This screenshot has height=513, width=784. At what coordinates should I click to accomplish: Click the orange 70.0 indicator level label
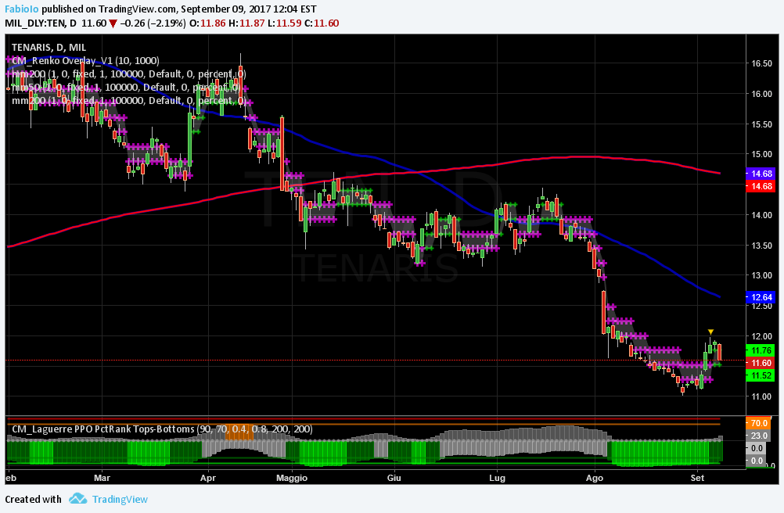pos(758,423)
